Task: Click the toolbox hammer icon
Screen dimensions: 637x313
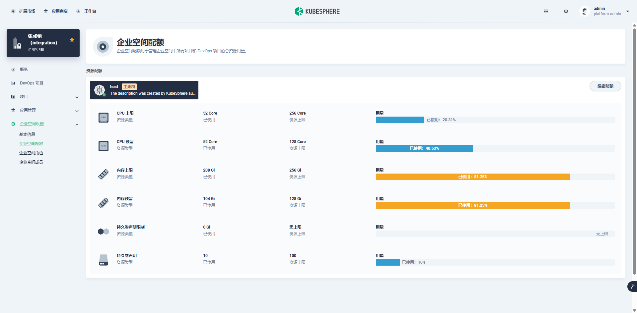Action: tap(632, 287)
